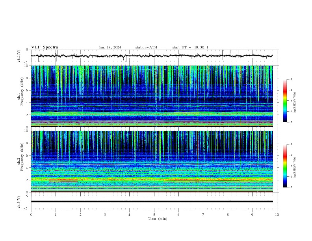Click the log(PSD) label beside the ch.2 colorbar

point(295,167)
